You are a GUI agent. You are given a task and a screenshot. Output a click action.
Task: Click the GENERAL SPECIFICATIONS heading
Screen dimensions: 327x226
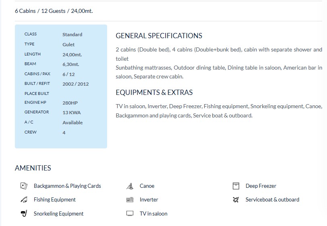click(x=159, y=36)
